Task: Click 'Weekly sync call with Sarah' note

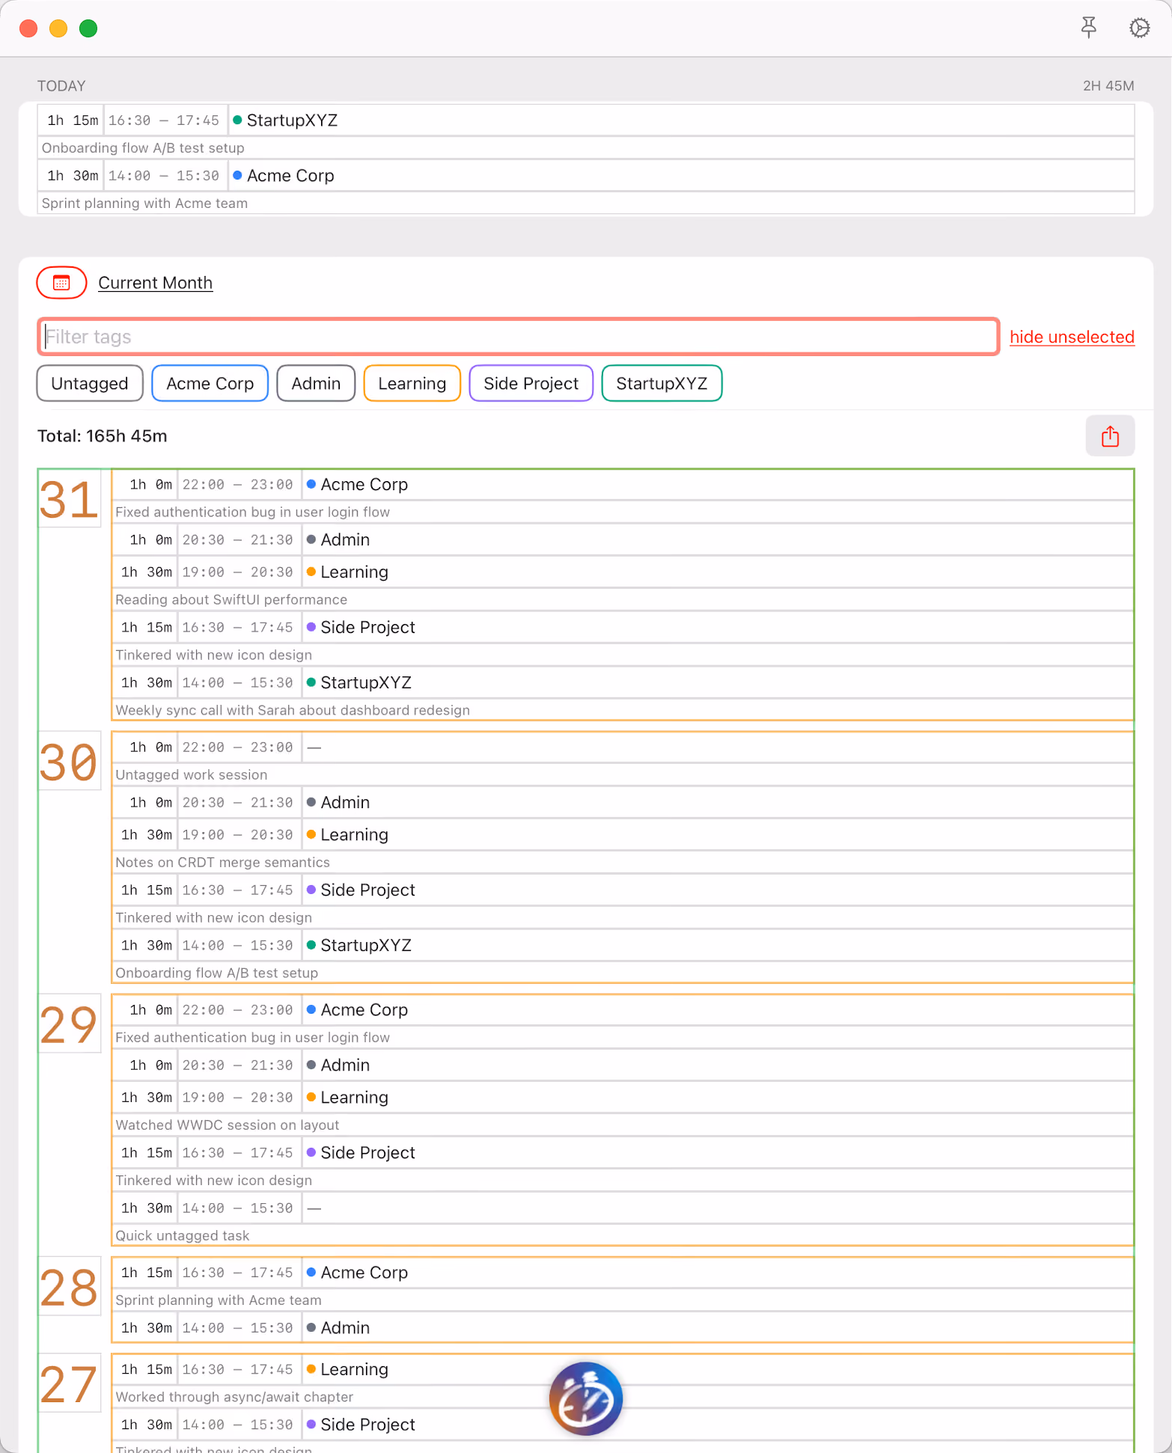Action: pyautogui.click(x=293, y=711)
